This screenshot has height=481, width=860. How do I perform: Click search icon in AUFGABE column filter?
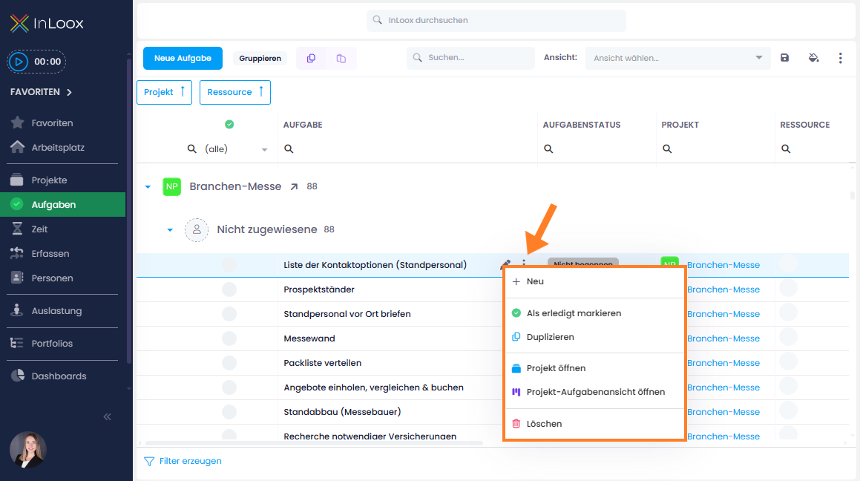click(289, 148)
